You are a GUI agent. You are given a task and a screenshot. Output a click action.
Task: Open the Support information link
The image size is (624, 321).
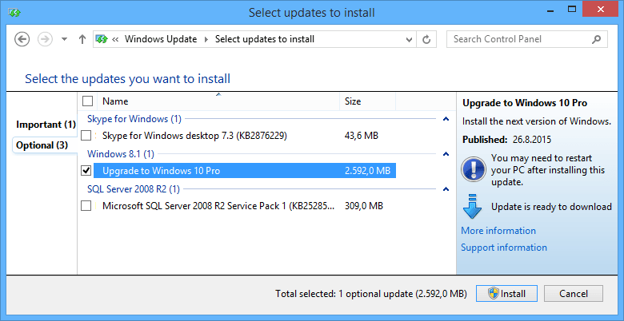pyautogui.click(x=504, y=248)
